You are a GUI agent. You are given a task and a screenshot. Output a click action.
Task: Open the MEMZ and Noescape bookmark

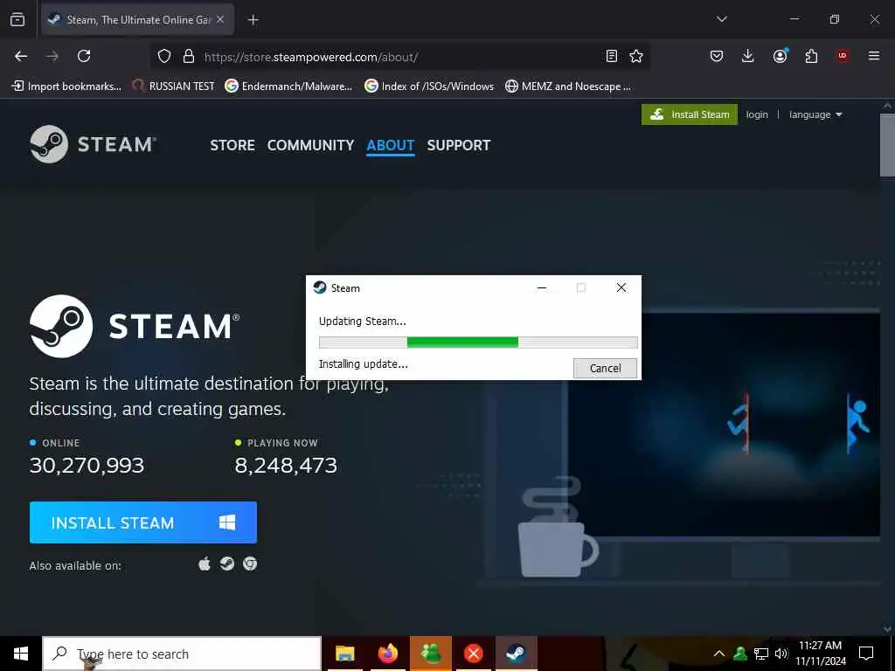coord(568,86)
